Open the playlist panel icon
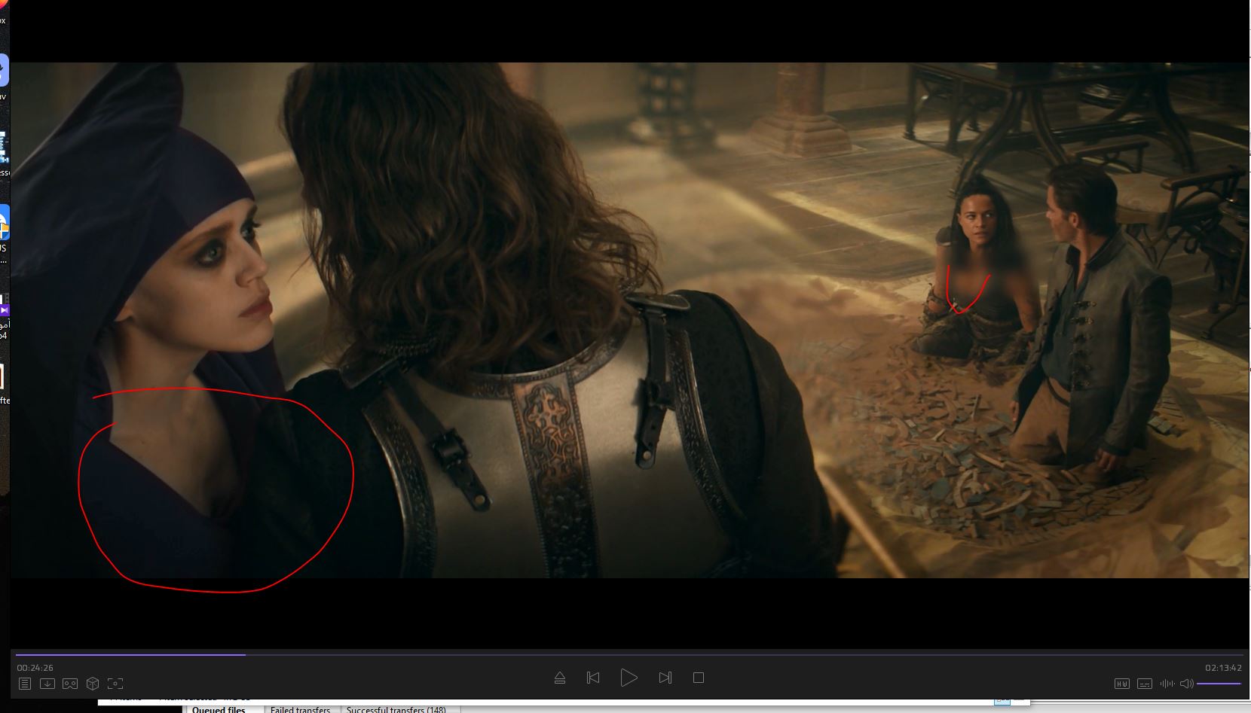This screenshot has height=713, width=1251. click(x=25, y=684)
